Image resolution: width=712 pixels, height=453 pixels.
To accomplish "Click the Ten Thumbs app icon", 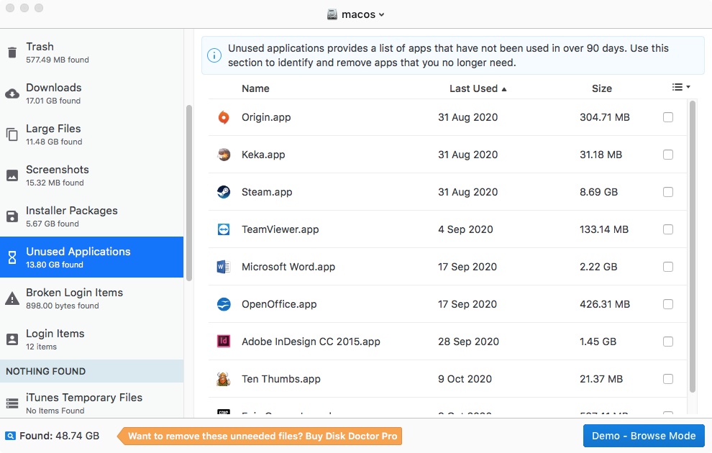I will coord(224,378).
